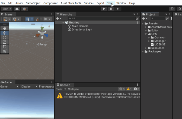The image size is (182, 119).
Task: Collapse the Assets folder
Action: tap(143, 23)
